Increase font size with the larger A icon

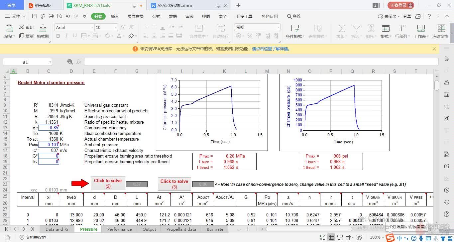point(123,27)
